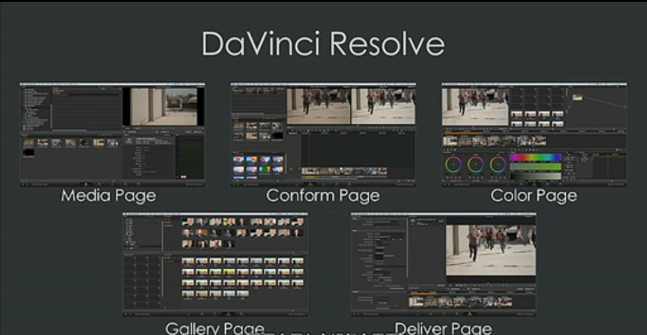This screenshot has height=335, width=647.
Task: Click the third color wheel in Color Page
Action: click(497, 164)
